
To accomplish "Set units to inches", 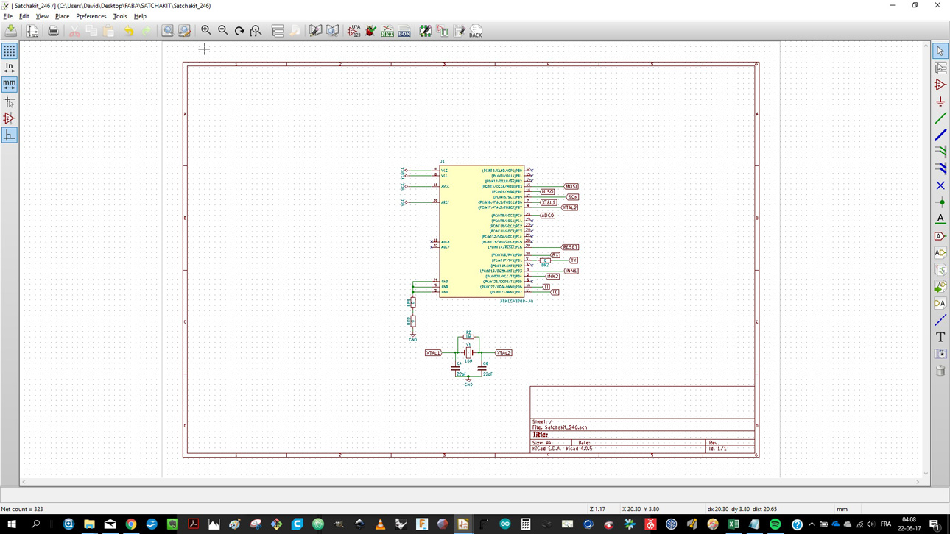I will pos(10,68).
